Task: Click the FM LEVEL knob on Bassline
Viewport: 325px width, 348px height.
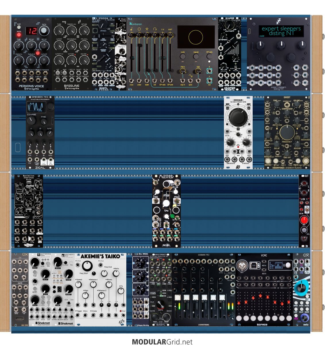Action: (84, 45)
